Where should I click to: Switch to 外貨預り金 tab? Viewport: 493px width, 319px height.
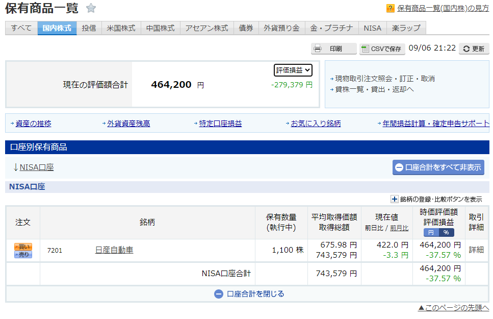click(282, 28)
